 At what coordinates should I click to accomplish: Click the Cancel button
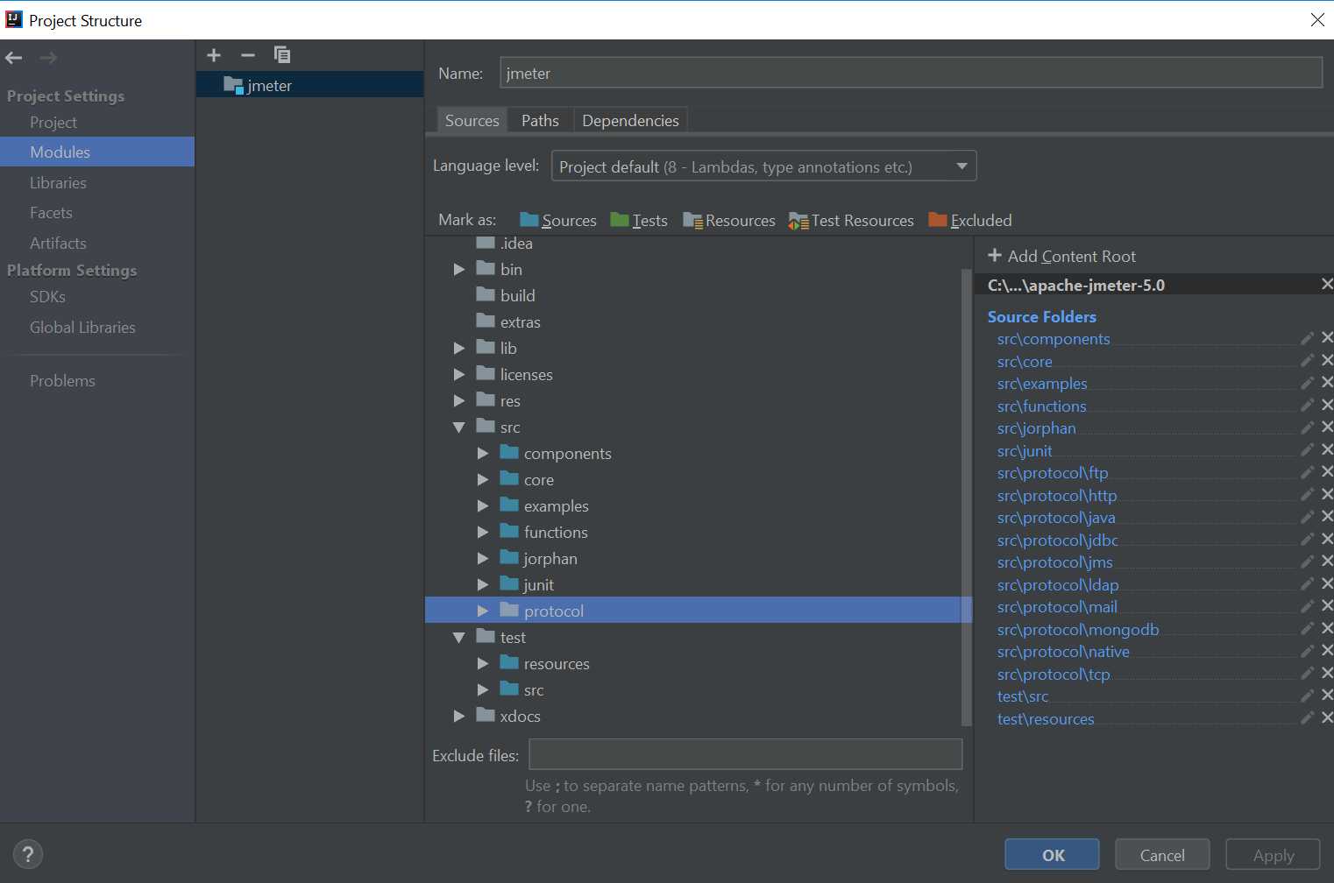click(x=1162, y=855)
